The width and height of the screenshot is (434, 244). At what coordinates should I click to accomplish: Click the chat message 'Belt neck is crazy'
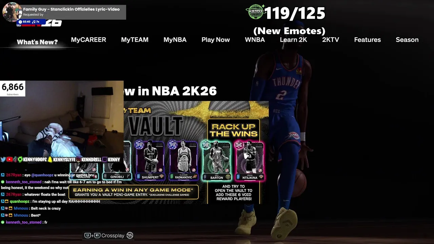tap(46, 208)
